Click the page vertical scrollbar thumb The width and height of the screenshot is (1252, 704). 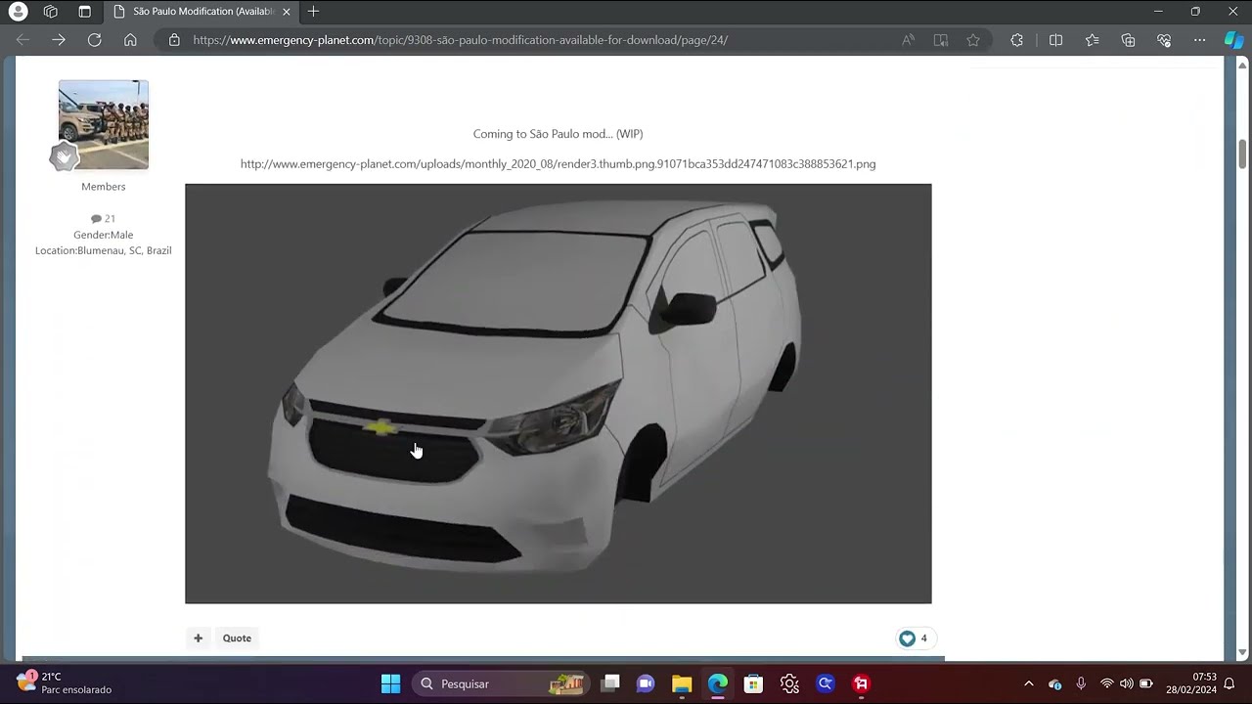(x=1243, y=154)
